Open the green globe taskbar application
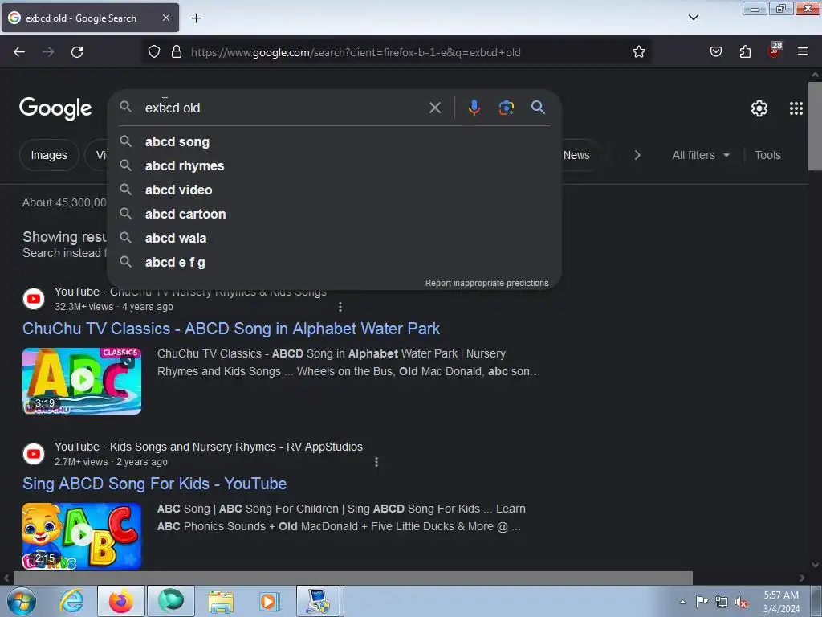 171,601
